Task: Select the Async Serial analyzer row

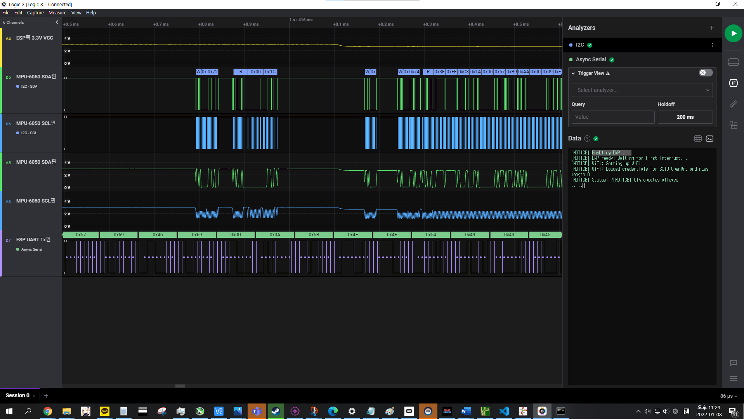Action: (642, 60)
